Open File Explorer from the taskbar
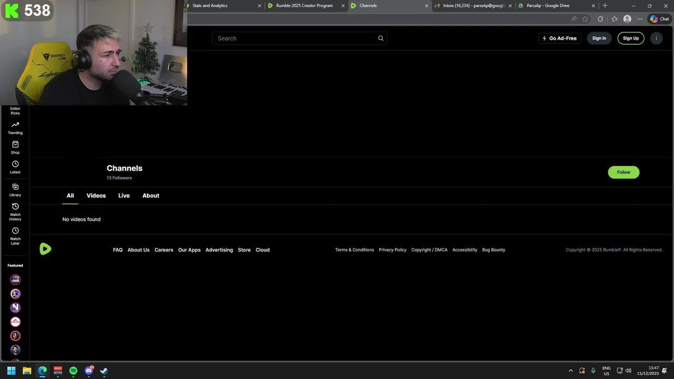674x379 pixels. [x=27, y=371]
